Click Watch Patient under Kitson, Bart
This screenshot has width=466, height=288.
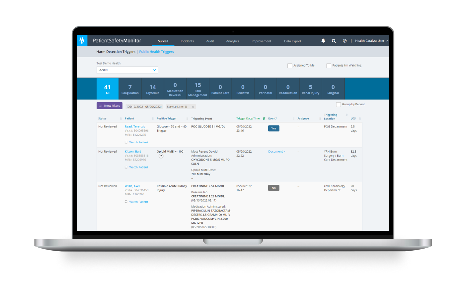coord(139,168)
